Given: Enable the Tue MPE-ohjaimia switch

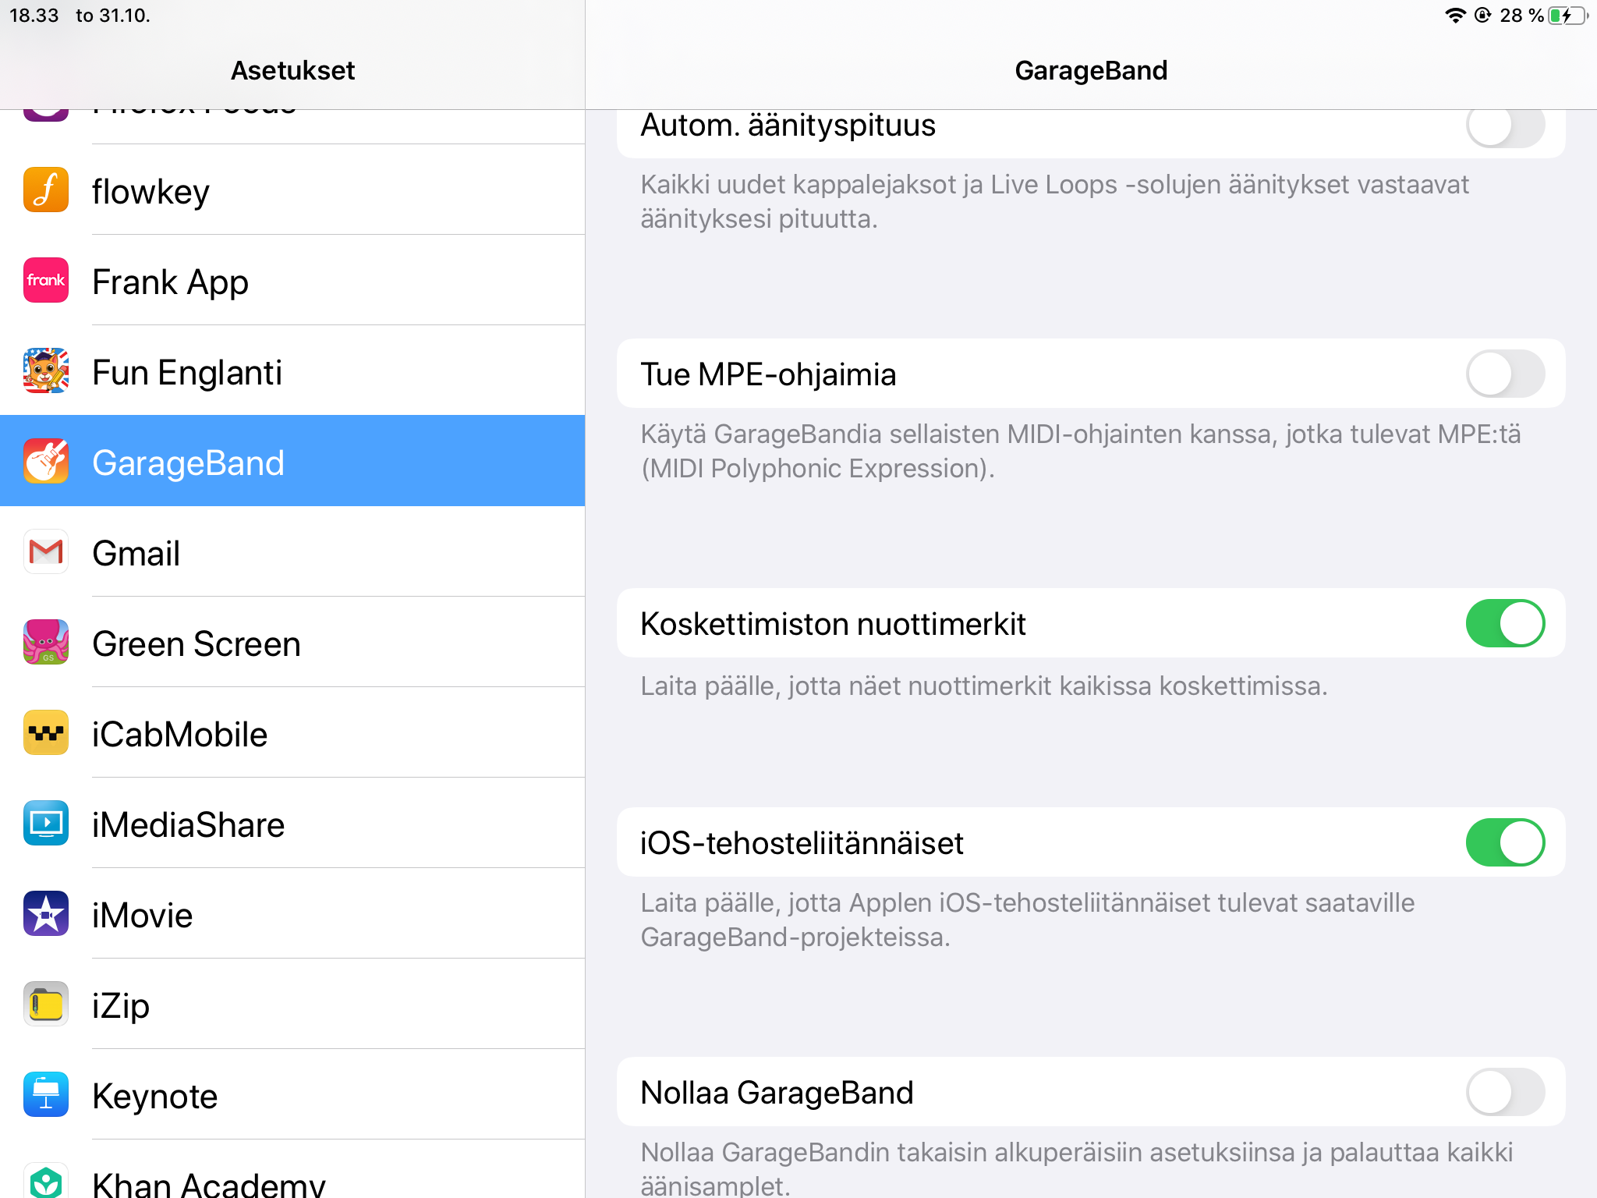Looking at the screenshot, I should 1504,374.
